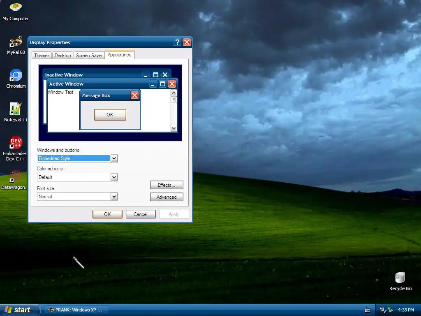421x316 pixels.
Task: Click the first notification area tray icon
Action: tap(383, 310)
